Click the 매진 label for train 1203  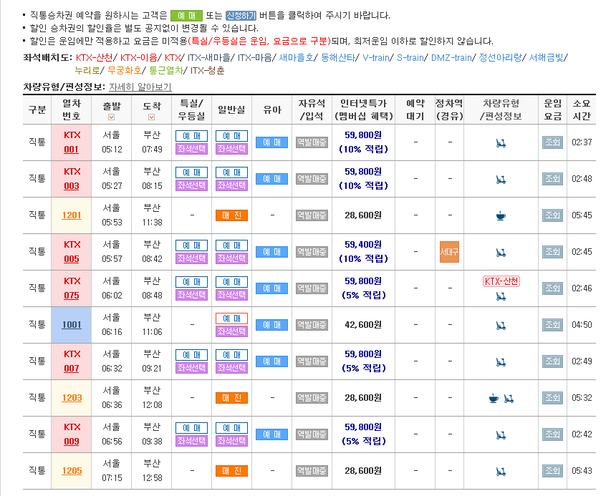(231, 398)
